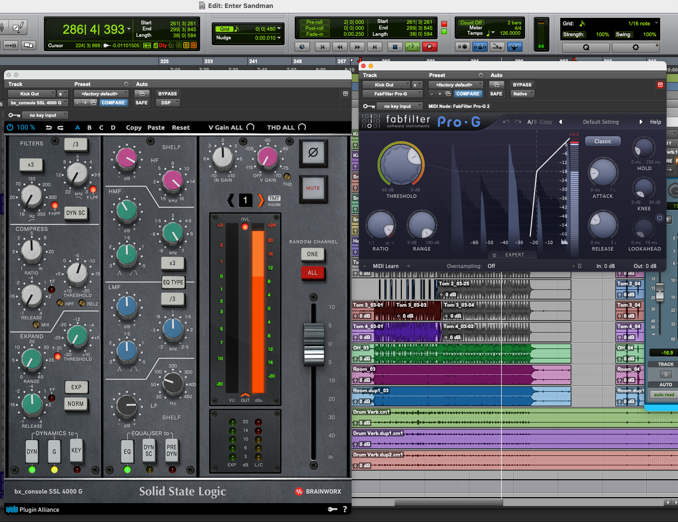
Task: Click BYPASS in the Pro-G window
Action: coord(522,85)
